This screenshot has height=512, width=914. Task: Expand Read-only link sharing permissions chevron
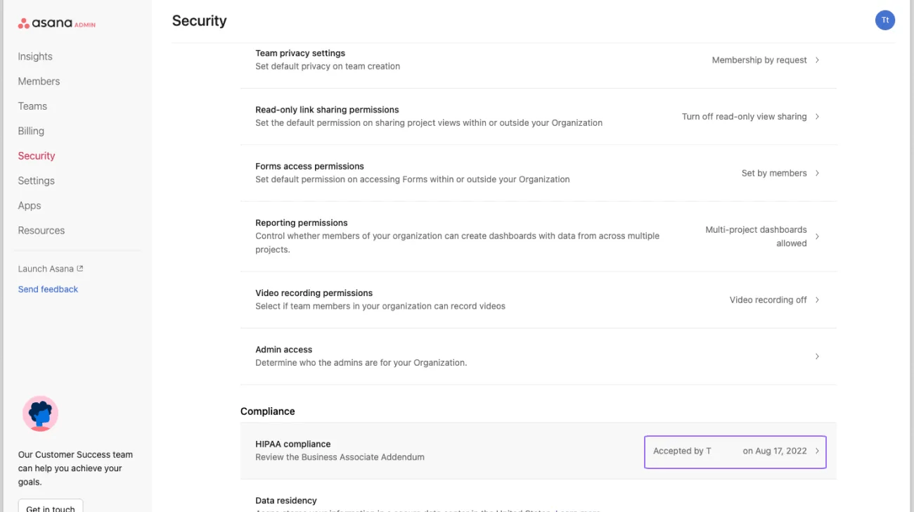(817, 117)
